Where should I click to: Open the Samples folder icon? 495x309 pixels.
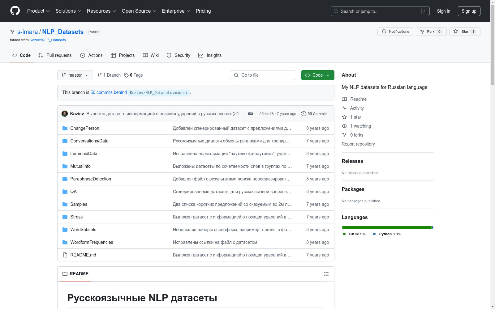click(x=65, y=204)
